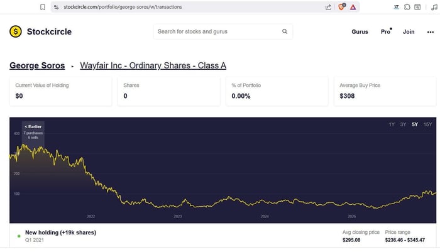Screen dimensions: 440x252
Task: Open the three-dot more menu
Action: click(x=430, y=31)
